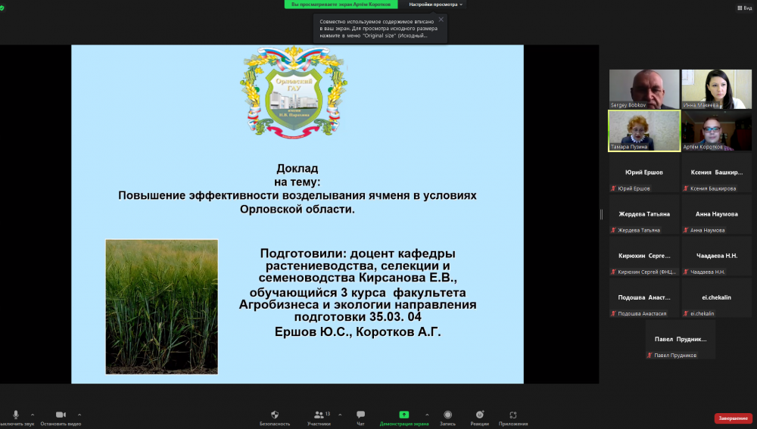Click the divider handle beside participant gallery

tap(602, 214)
